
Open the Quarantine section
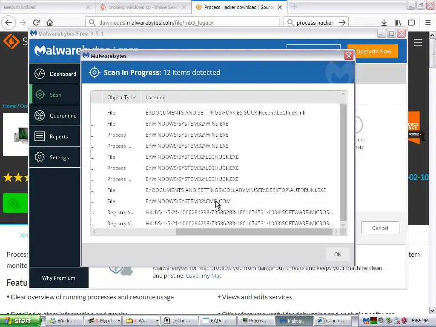pyautogui.click(x=55, y=116)
